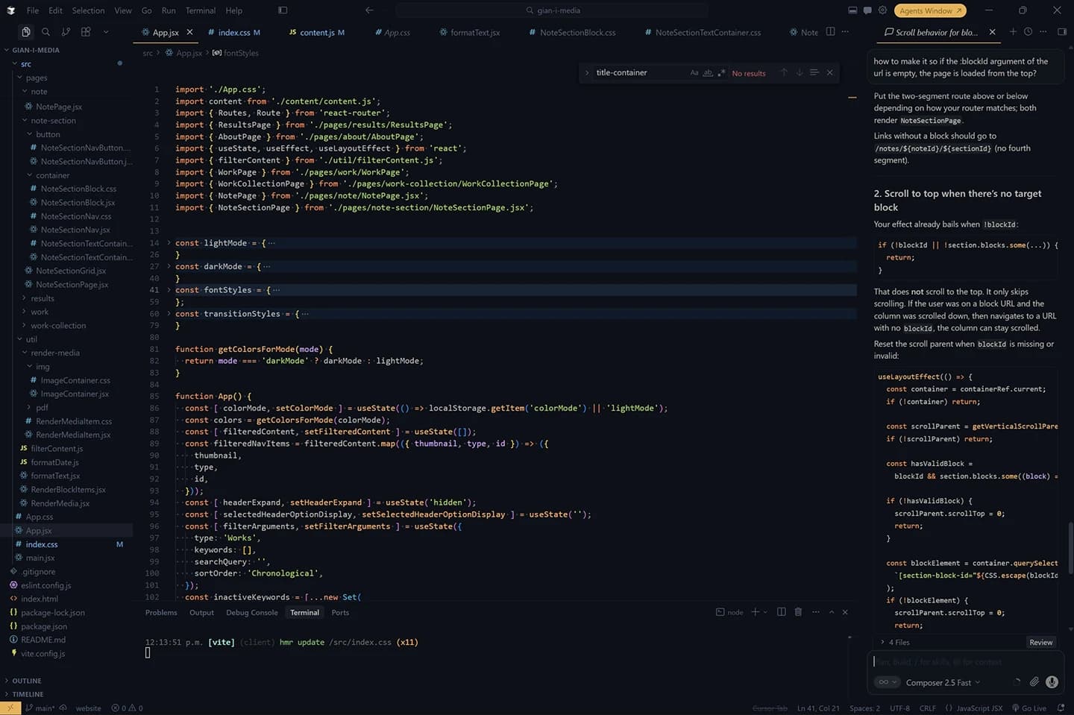Toggle Match Whole Word in find widget
Image resolution: width=1074 pixels, height=715 pixels.
point(708,72)
